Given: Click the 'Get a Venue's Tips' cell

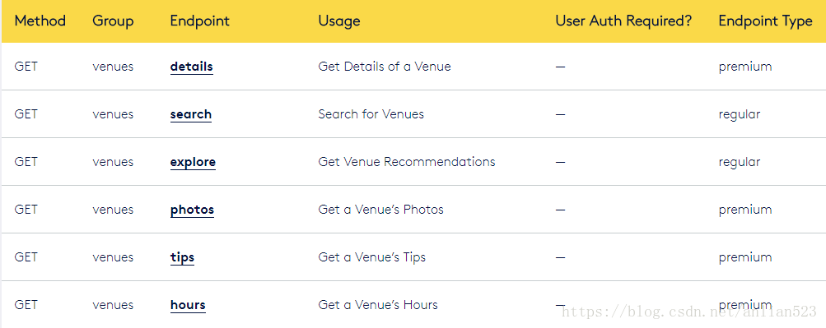Looking at the screenshot, I should [x=372, y=257].
